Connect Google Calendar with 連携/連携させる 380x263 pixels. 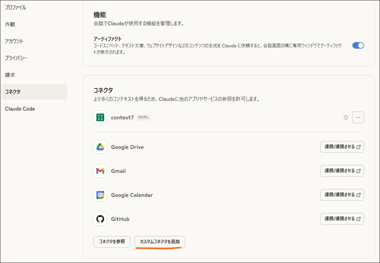point(342,195)
